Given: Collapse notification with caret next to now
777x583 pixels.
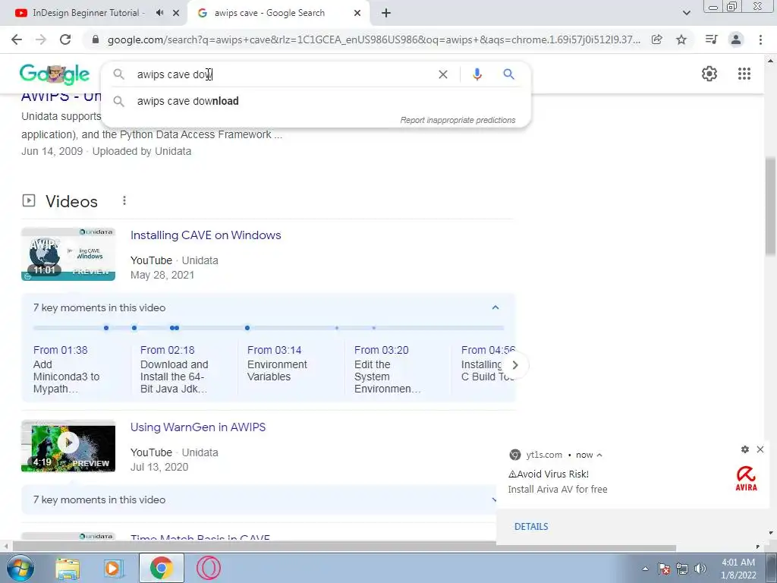Looking at the screenshot, I should tap(599, 455).
